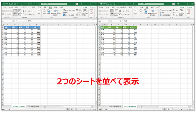The height and width of the screenshot is (113, 196).
Task: Toggle View Side by Side in left window
Action: 80,10
